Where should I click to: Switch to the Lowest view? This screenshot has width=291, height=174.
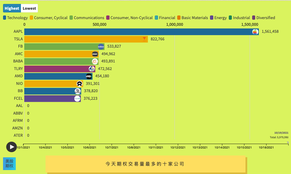(29, 8)
